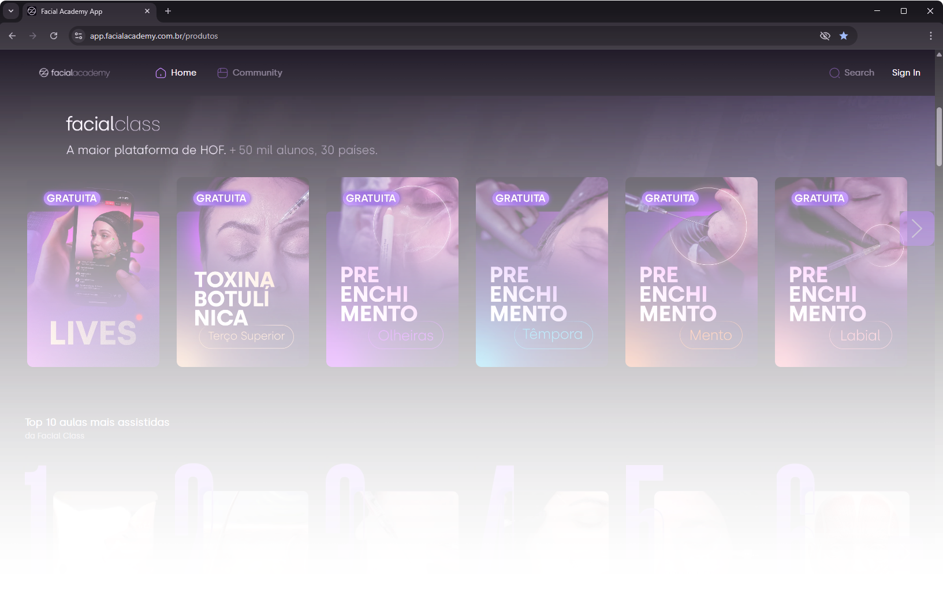Click the Olheiras label pill
This screenshot has width=943, height=603.
coord(406,335)
